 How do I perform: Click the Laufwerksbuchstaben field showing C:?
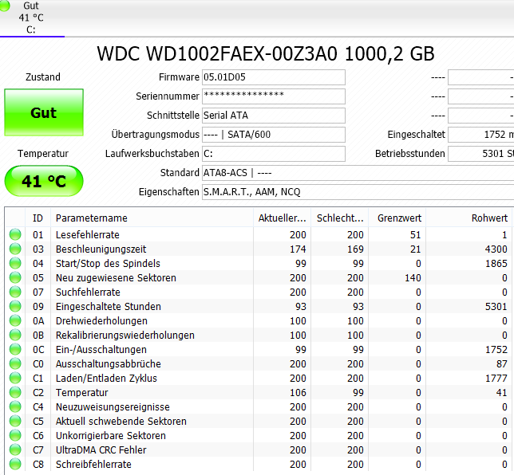pos(274,154)
